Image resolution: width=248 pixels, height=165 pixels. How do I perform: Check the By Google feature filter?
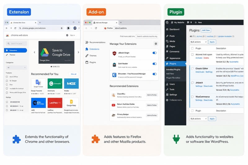pyautogui.click(x=7, y=81)
